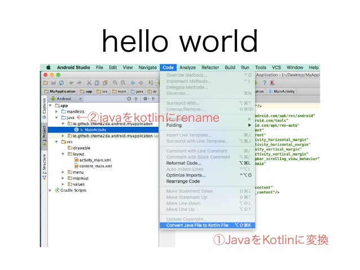This screenshot has width=360, height=270.
Task: Click the Open folder toolbar icon
Action: click(46, 83)
